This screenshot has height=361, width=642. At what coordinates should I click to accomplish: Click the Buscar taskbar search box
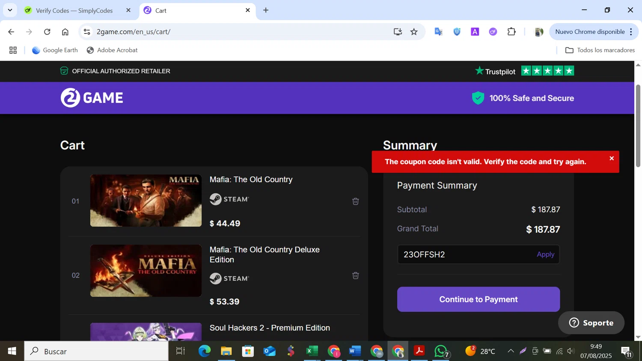[96, 351]
